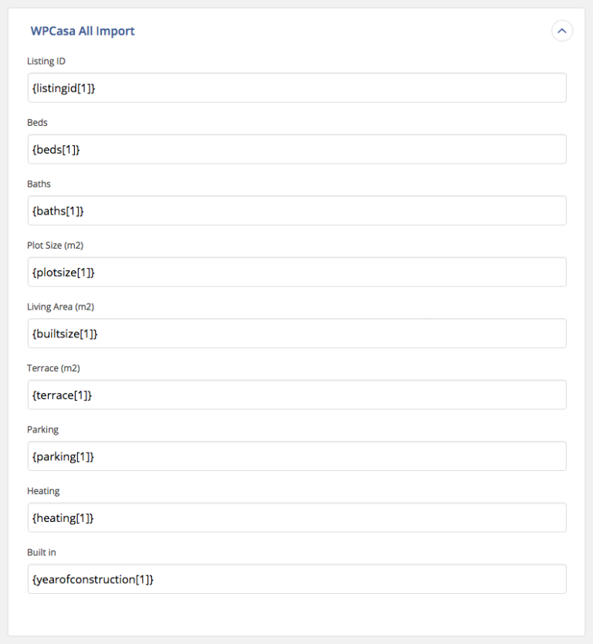Click the Beds input field
The image size is (593, 644).
pos(296,149)
